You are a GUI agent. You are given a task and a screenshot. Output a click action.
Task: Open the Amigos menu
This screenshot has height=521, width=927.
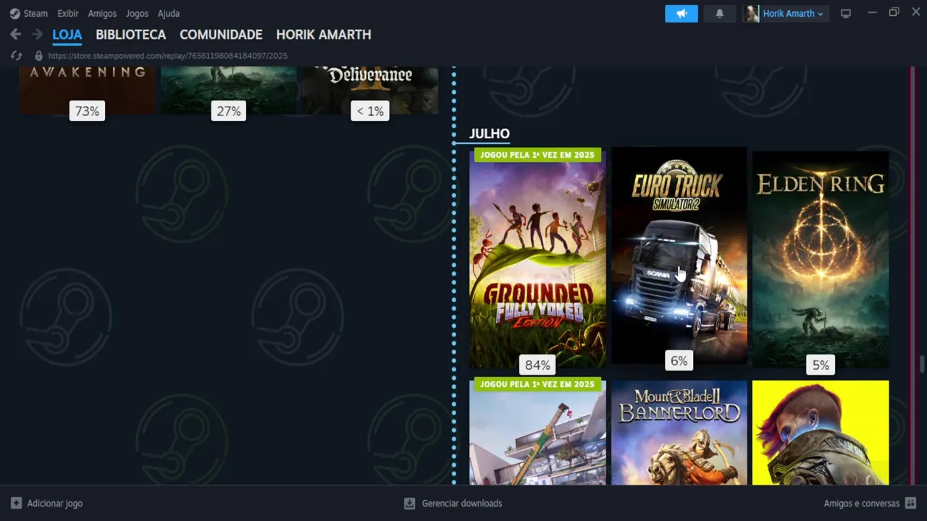(102, 13)
